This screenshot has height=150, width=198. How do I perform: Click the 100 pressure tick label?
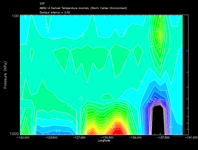click(x=15, y=16)
